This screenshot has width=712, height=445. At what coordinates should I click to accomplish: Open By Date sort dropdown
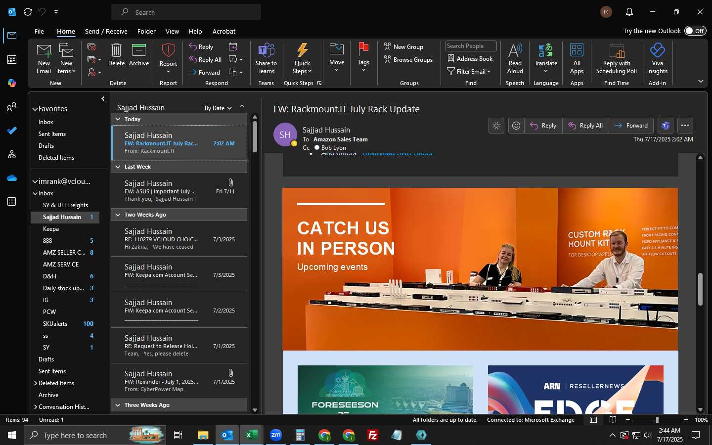tap(218, 108)
